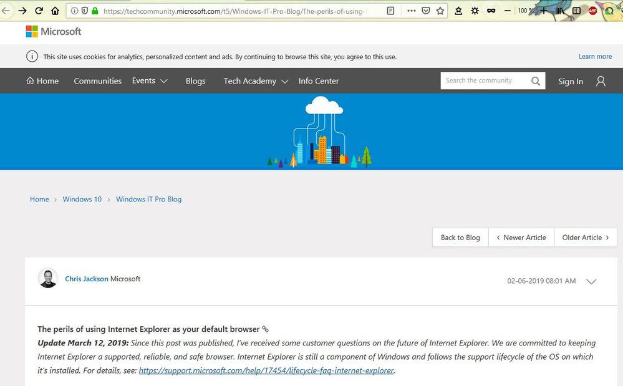This screenshot has width=623, height=386.
Task: Bookmark this page with the star icon
Action: (440, 11)
